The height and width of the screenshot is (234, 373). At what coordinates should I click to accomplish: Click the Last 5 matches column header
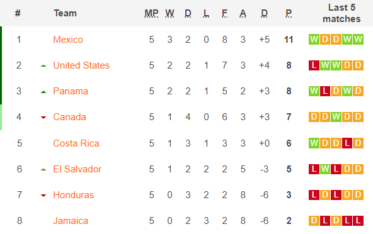point(341,13)
